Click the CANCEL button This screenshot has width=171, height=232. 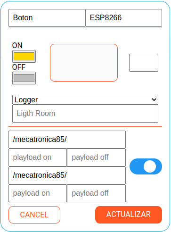[x=34, y=215]
